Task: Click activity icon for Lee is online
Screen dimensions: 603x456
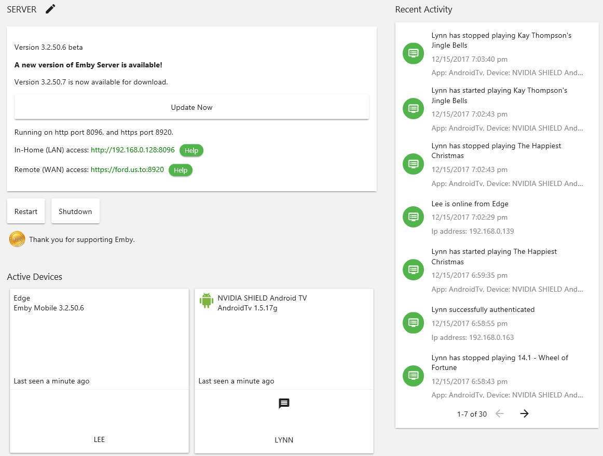Action: [414, 216]
